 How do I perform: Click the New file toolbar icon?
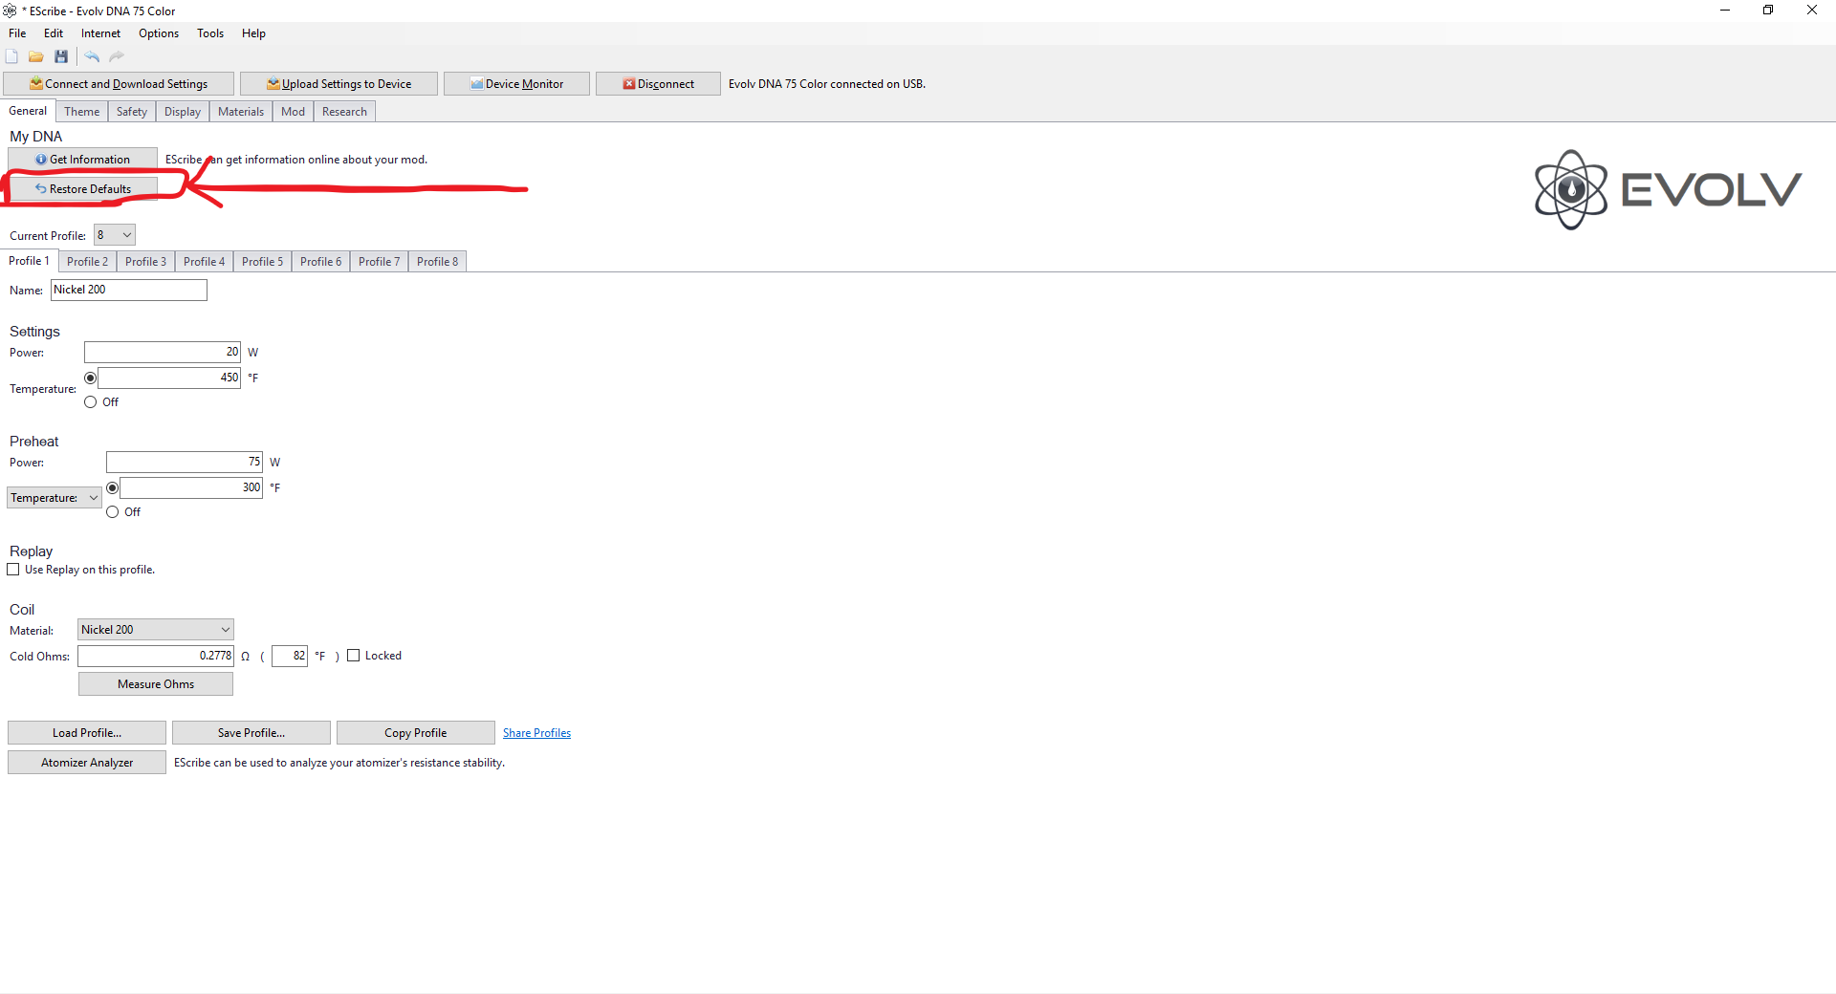pyautogui.click(x=12, y=57)
